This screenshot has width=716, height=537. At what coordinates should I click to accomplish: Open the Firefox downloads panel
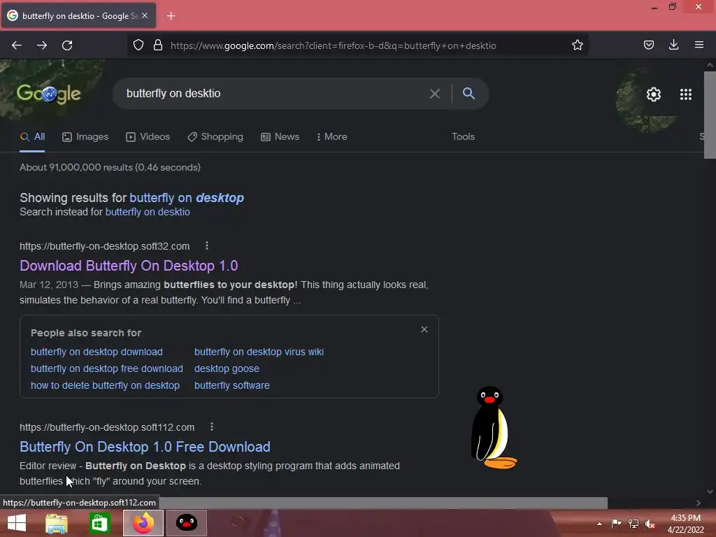click(673, 45)
